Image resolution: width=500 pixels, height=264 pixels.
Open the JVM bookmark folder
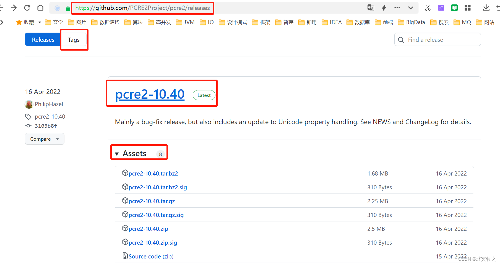(185, 22)
